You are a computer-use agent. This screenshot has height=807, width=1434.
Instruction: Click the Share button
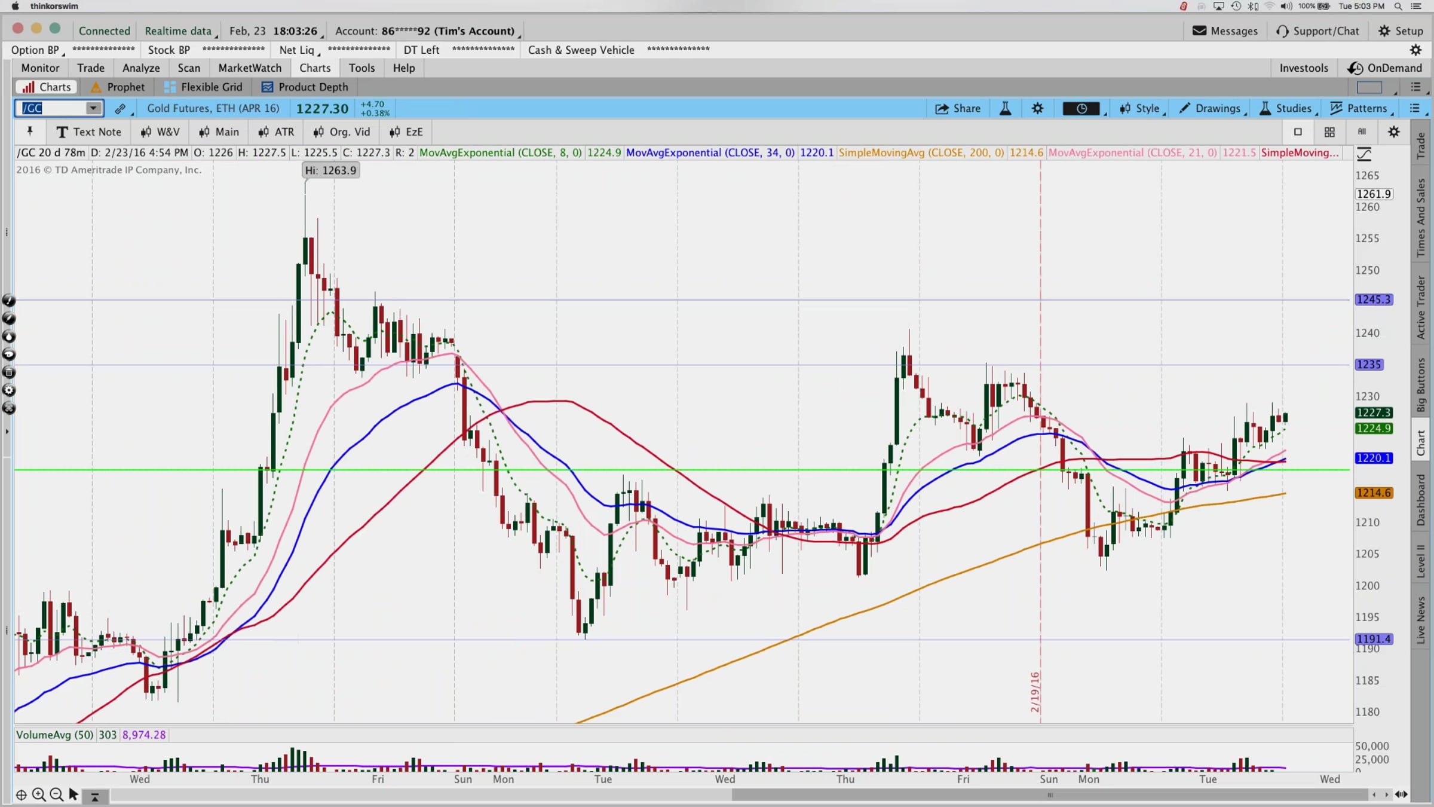pyautogui.click(x=958, y=108)
